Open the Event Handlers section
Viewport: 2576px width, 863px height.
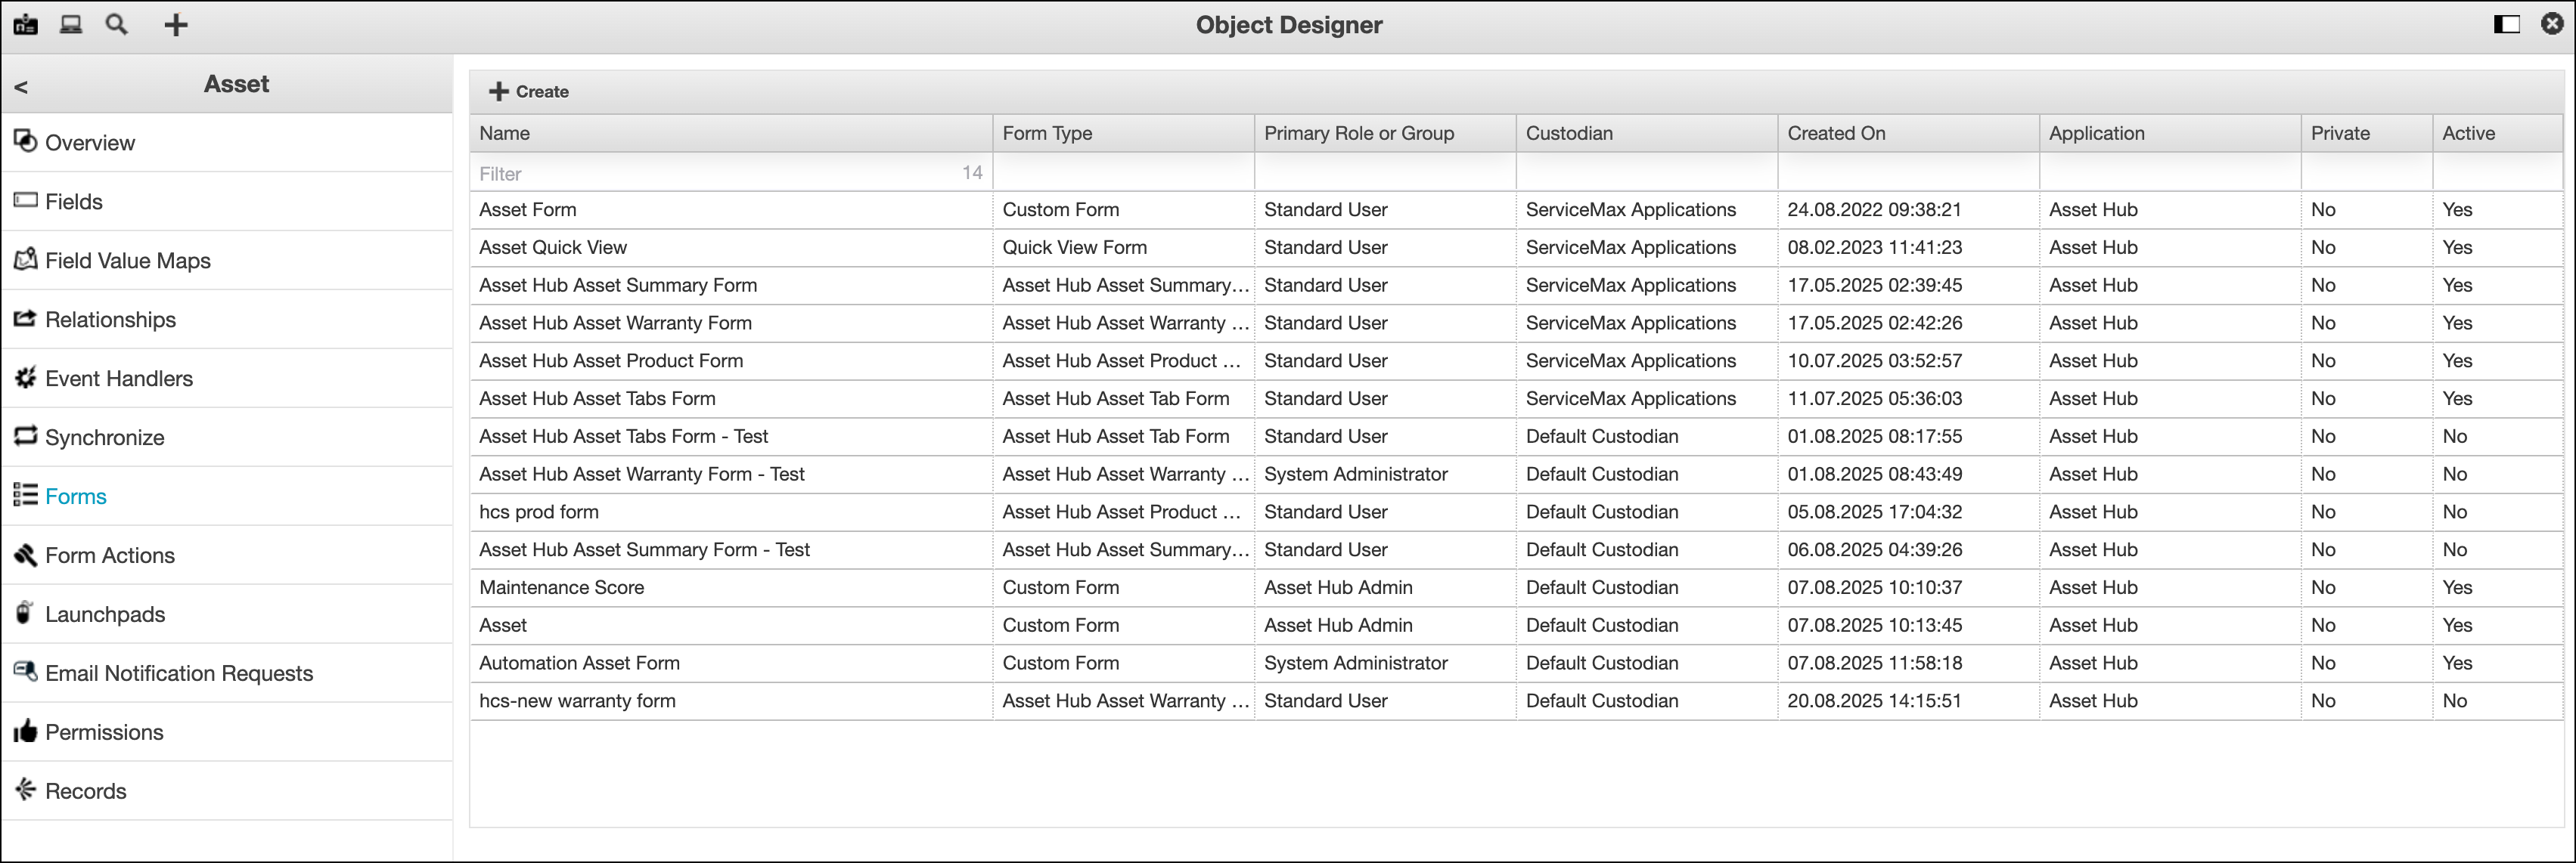tap(227, 379)
